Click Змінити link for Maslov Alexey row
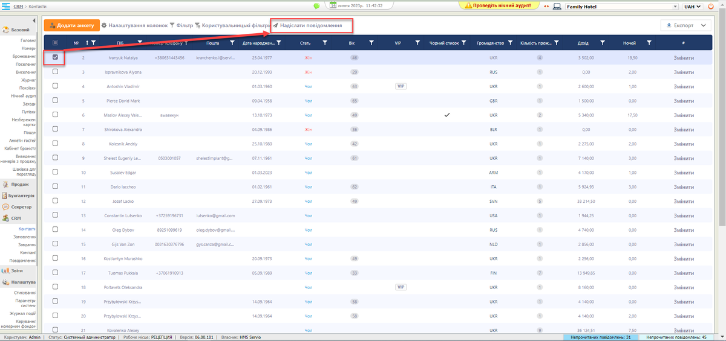Viewport: 726px width, 341px height. 683,115
